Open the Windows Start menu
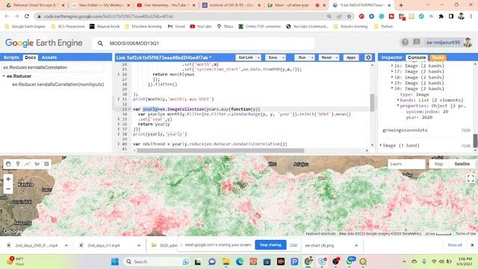 (115, 262)
